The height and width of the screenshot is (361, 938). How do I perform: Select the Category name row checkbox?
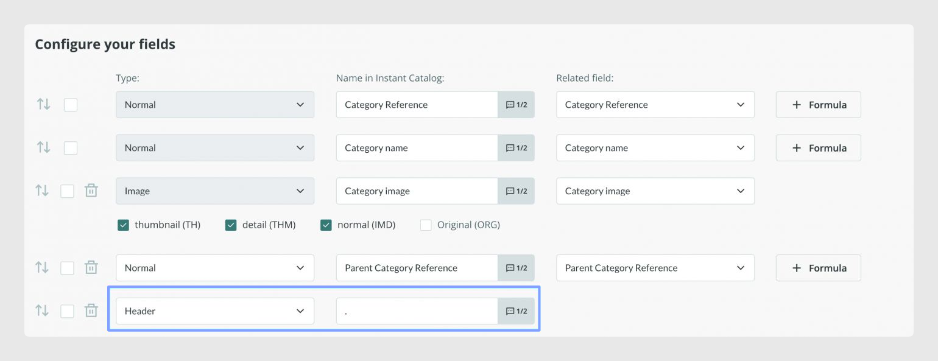(x=71, y=148)
